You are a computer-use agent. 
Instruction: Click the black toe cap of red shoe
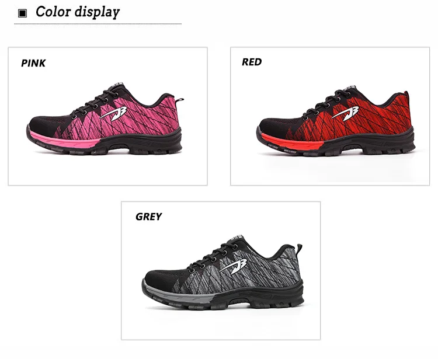(274, 126)
